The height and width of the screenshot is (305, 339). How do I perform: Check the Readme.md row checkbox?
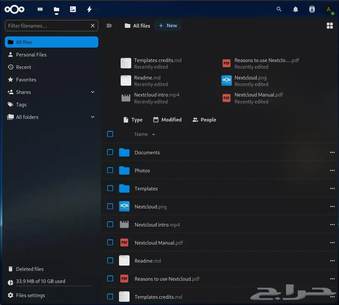coord(110,261)
